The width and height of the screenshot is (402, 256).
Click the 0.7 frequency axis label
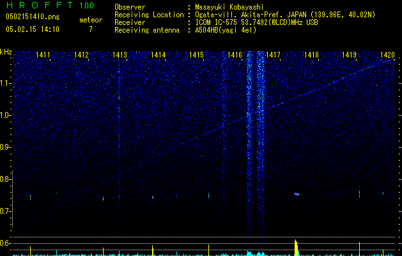coord(5,211)
